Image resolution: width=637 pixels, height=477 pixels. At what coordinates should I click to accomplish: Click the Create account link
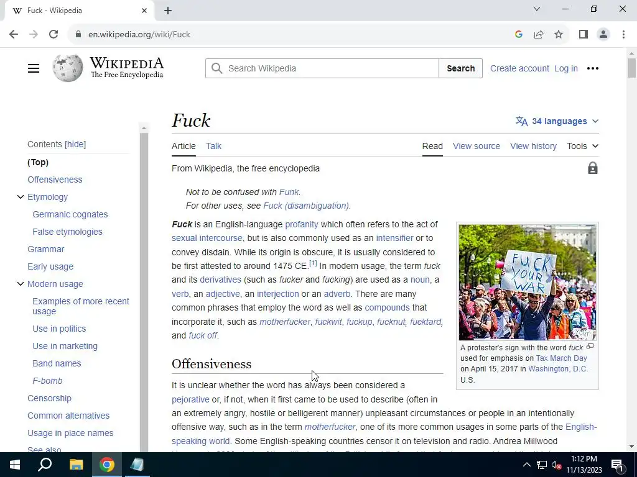click(x=519, y=68)
